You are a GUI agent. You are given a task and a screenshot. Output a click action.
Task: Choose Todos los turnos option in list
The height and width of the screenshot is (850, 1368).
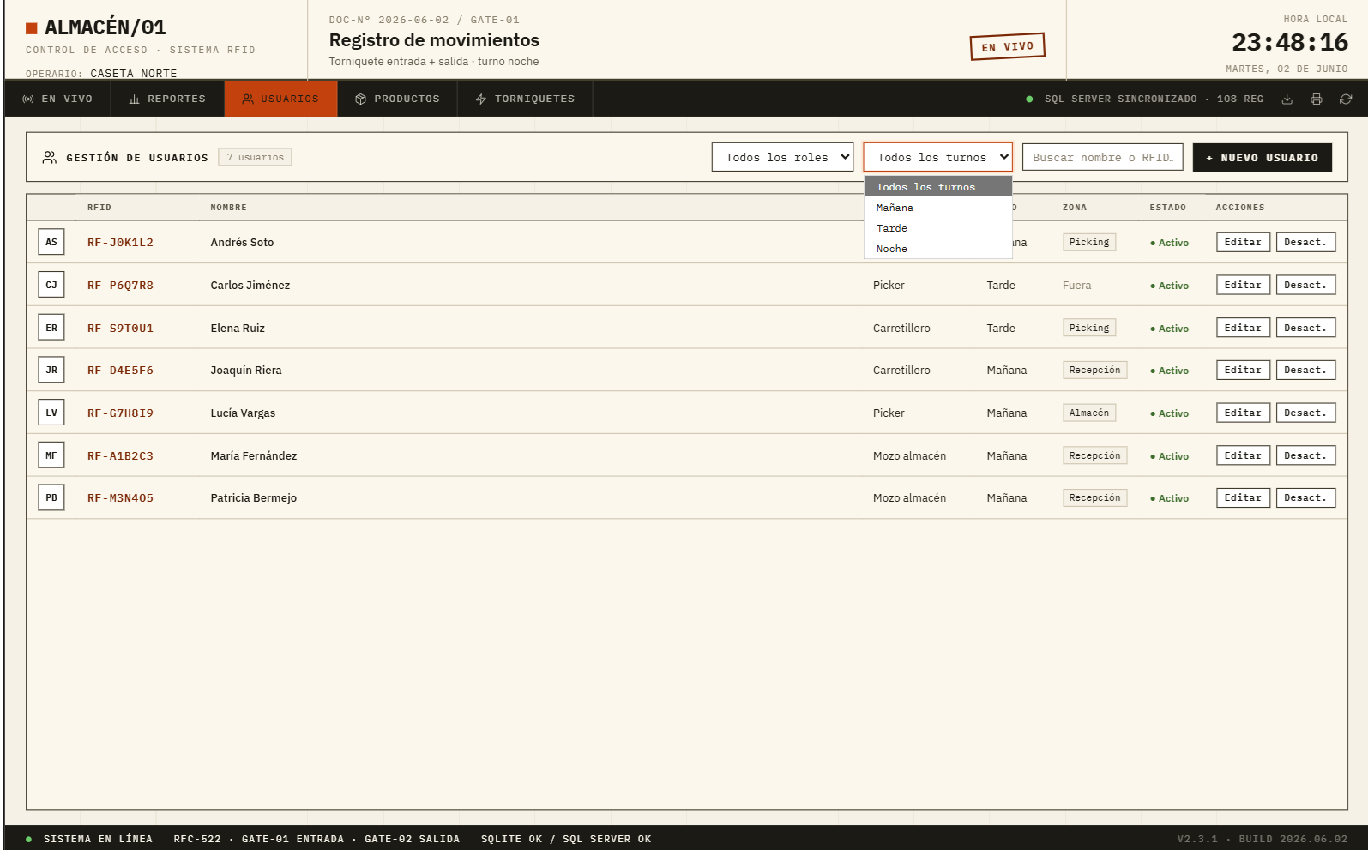938,187
